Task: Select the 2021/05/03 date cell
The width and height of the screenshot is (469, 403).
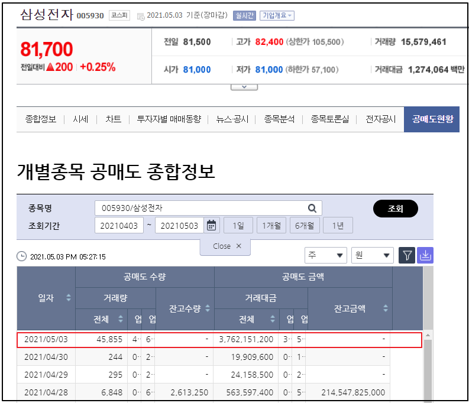Action: click(x=46, y=339)
